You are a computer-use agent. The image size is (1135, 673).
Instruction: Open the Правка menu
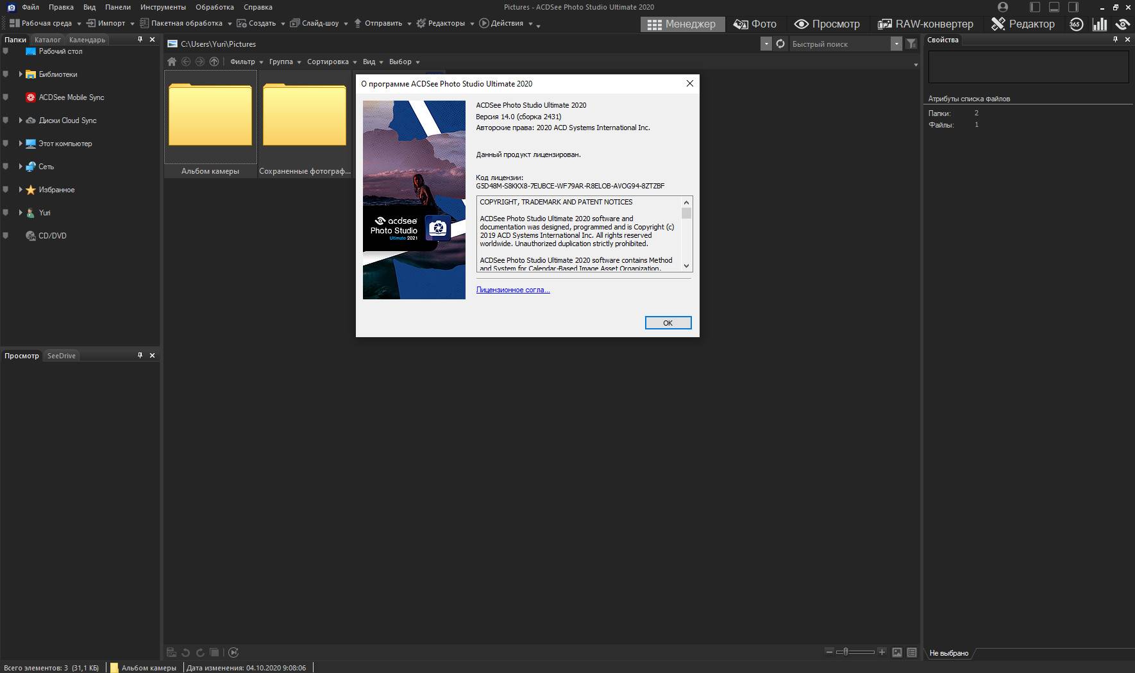tap(61, 7)
